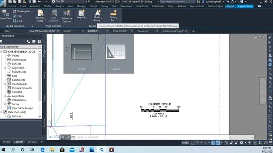
Task: Open the Home ribbon tab
Action: pyautogui.click(x=13, y=6)
